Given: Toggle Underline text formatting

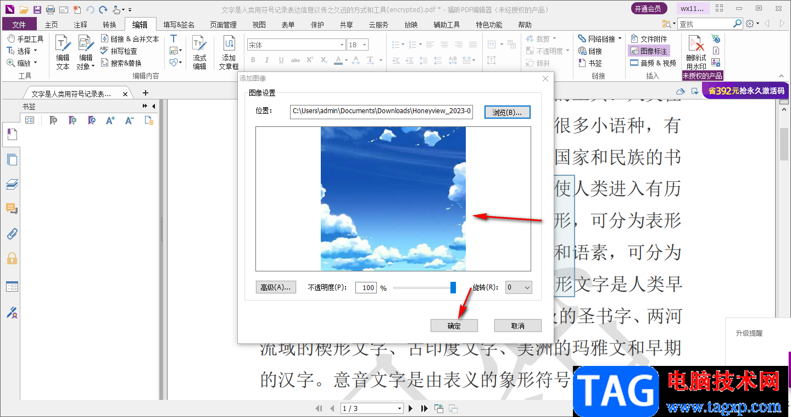Looking at the screenshot, I should coord(281,60).
